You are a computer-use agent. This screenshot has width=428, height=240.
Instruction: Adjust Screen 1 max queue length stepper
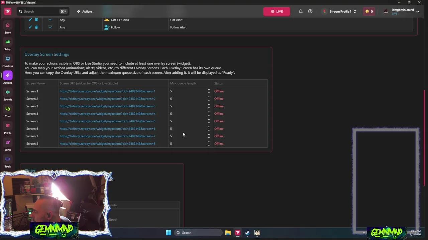tap(209, 91)
